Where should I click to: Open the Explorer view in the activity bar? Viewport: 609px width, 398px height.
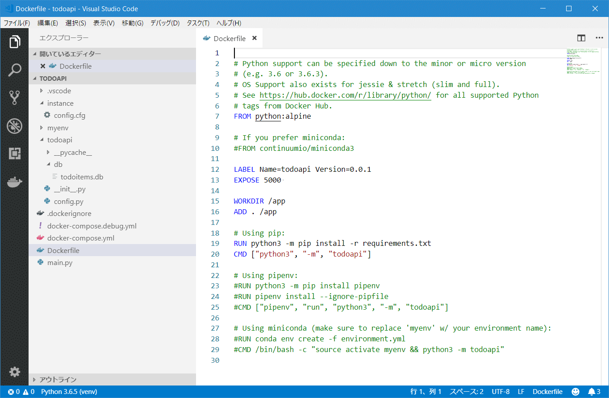coord(15,41)
